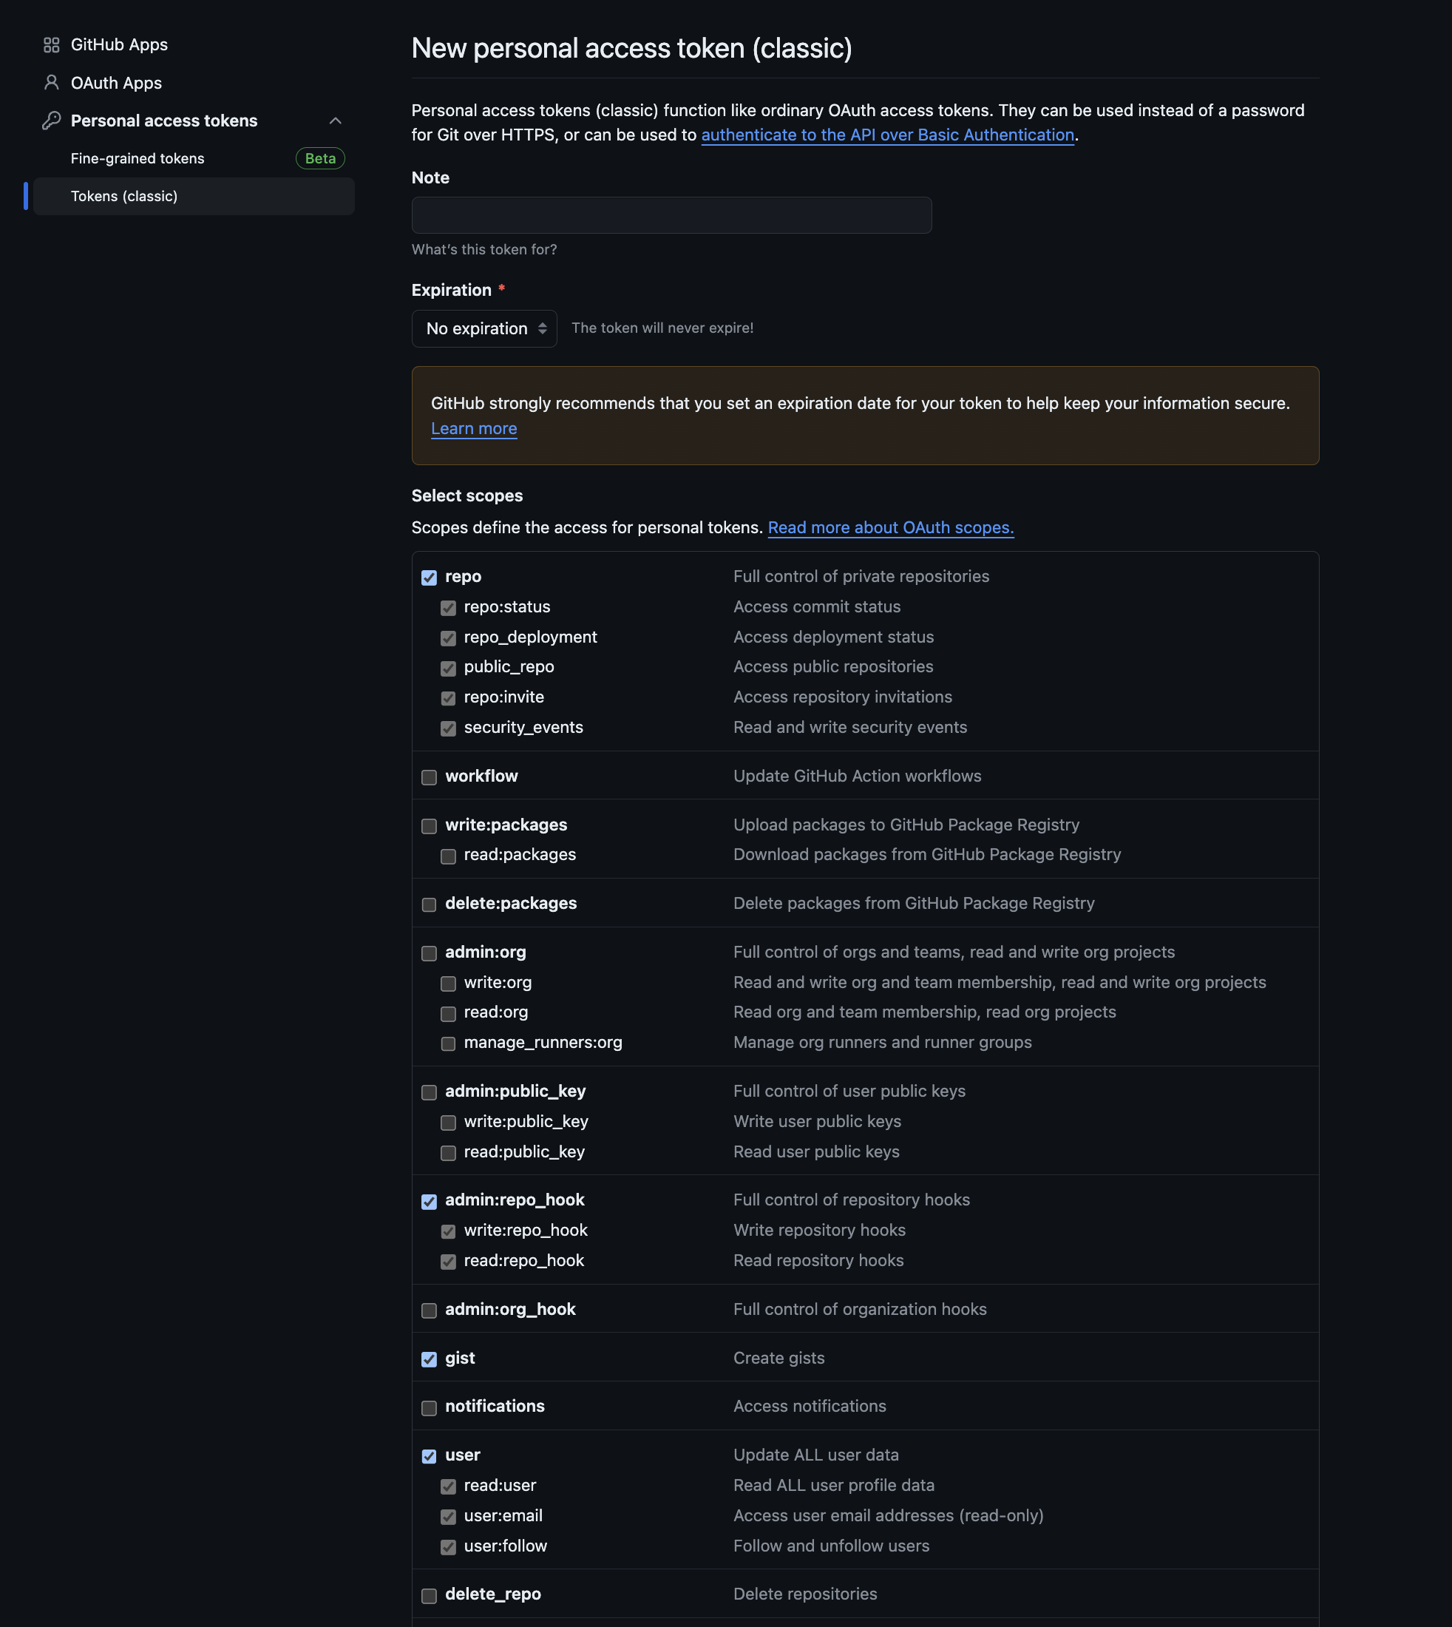This screenshot has height=1627, width=1452.
Task: Collapse the Personal access tokens section chevron
Action: 335,121
